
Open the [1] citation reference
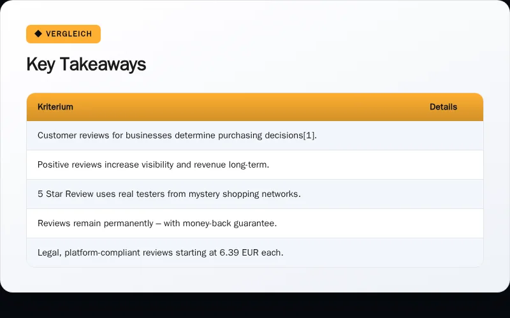click(x=309, y=136)
